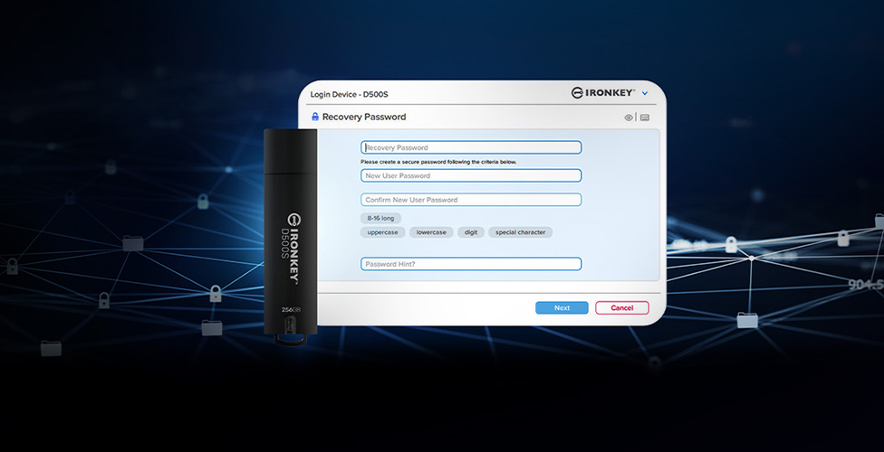Focus the Confirm New User Password field

point(471,200)
